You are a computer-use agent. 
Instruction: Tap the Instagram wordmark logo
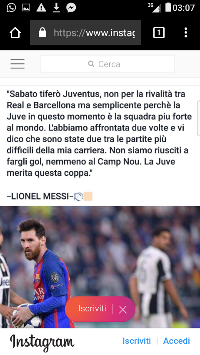coord(42,342)
